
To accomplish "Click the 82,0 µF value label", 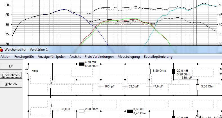I will (x=66, y=109).
